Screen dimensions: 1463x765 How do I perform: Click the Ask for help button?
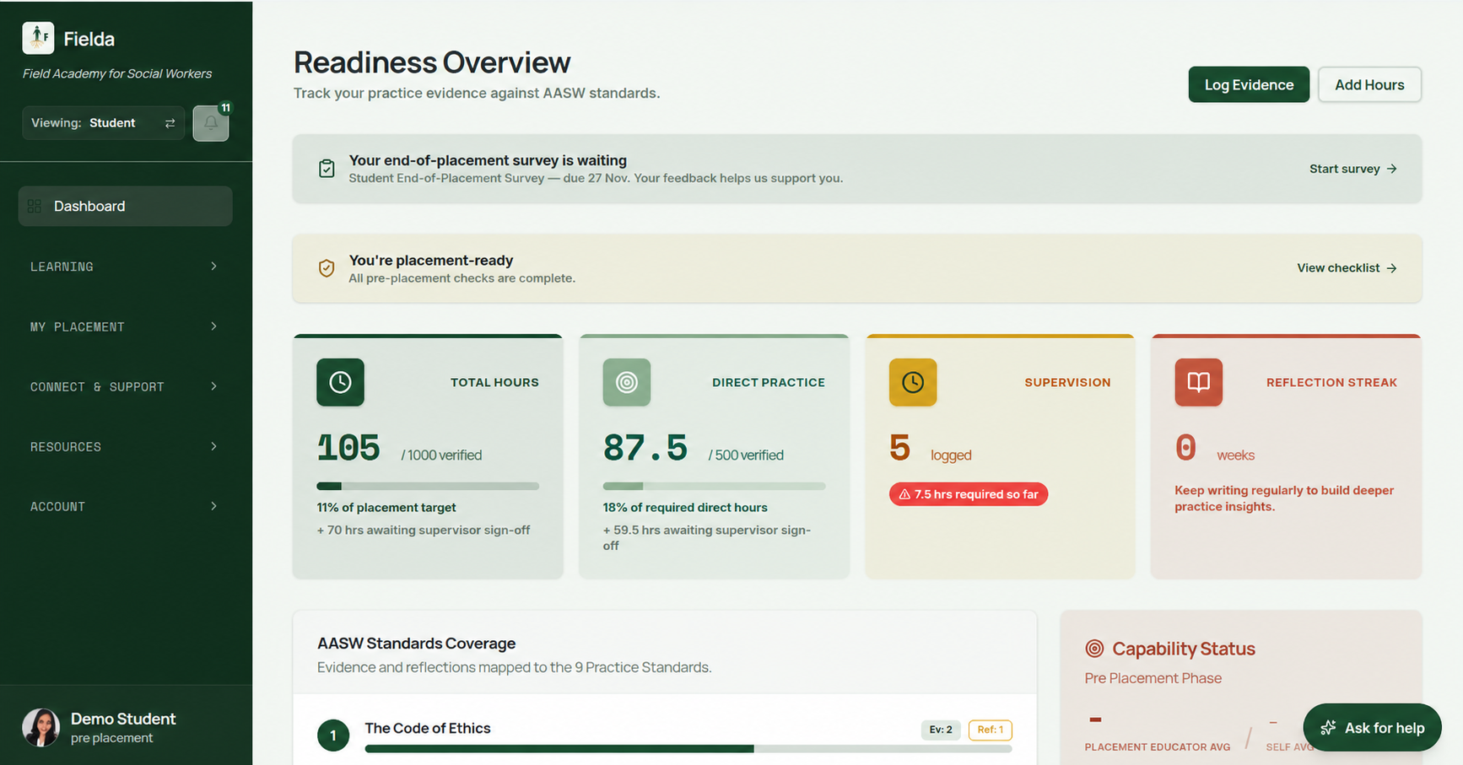(x=1373, y=728)
